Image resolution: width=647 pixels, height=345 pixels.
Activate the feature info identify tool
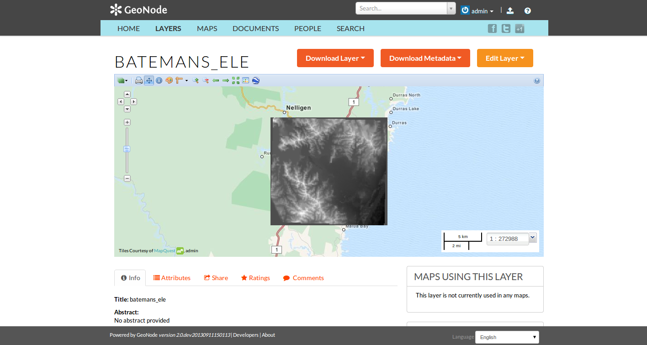[159, 80]
